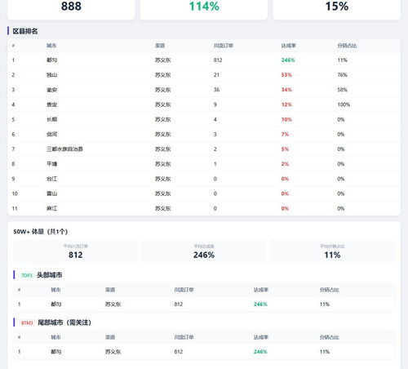Click order count 36 in 瓮安 row

[x=216, y=90]
